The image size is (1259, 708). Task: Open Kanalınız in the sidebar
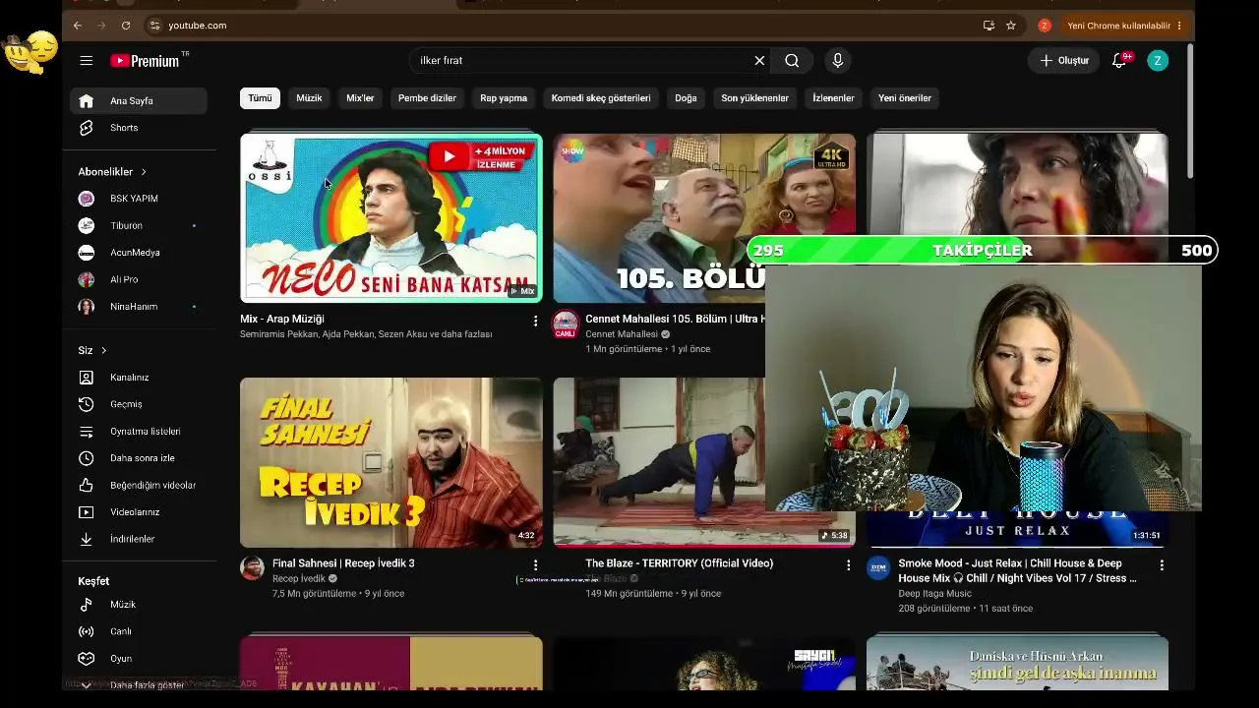pos(139,378)
